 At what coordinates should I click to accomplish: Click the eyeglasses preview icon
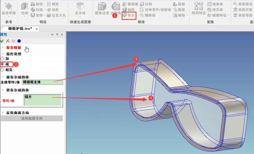(13, 41)
